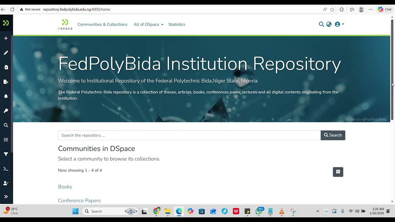This screenshot has height=222, width=395.
Task: Click the Search the repository input field
Action: point(189,135)
